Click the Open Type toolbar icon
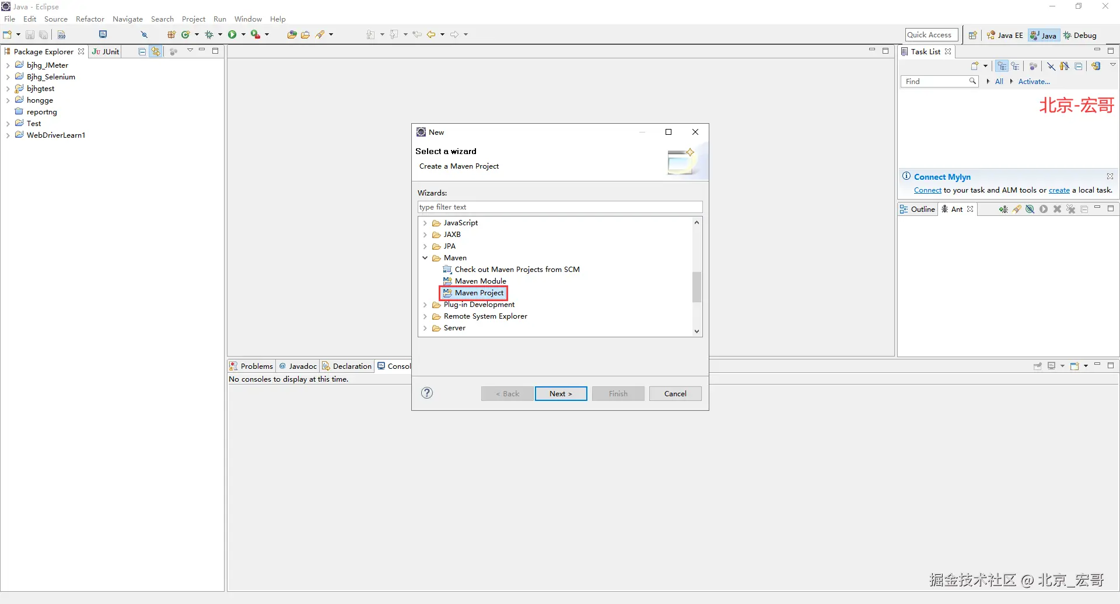The image size is (1120, 604). (x=292, y=34)
